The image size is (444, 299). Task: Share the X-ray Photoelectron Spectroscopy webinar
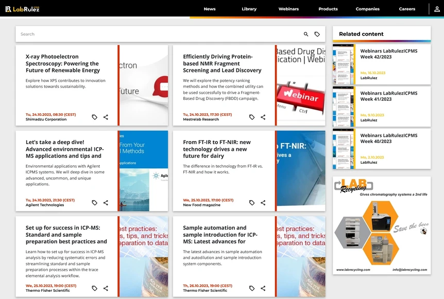106,117
